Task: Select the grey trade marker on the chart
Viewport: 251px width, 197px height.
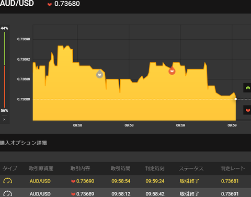Action: pyautogui.click(x=99, y=74)
